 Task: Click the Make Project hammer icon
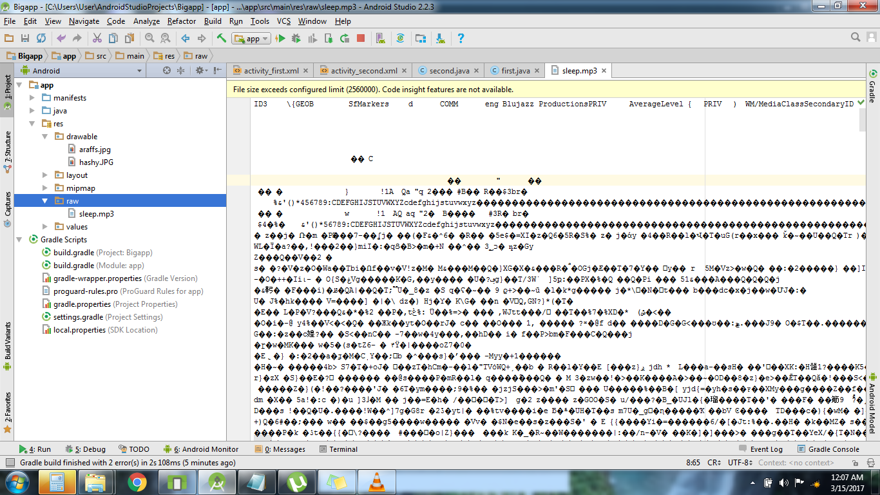coord(221,39)
